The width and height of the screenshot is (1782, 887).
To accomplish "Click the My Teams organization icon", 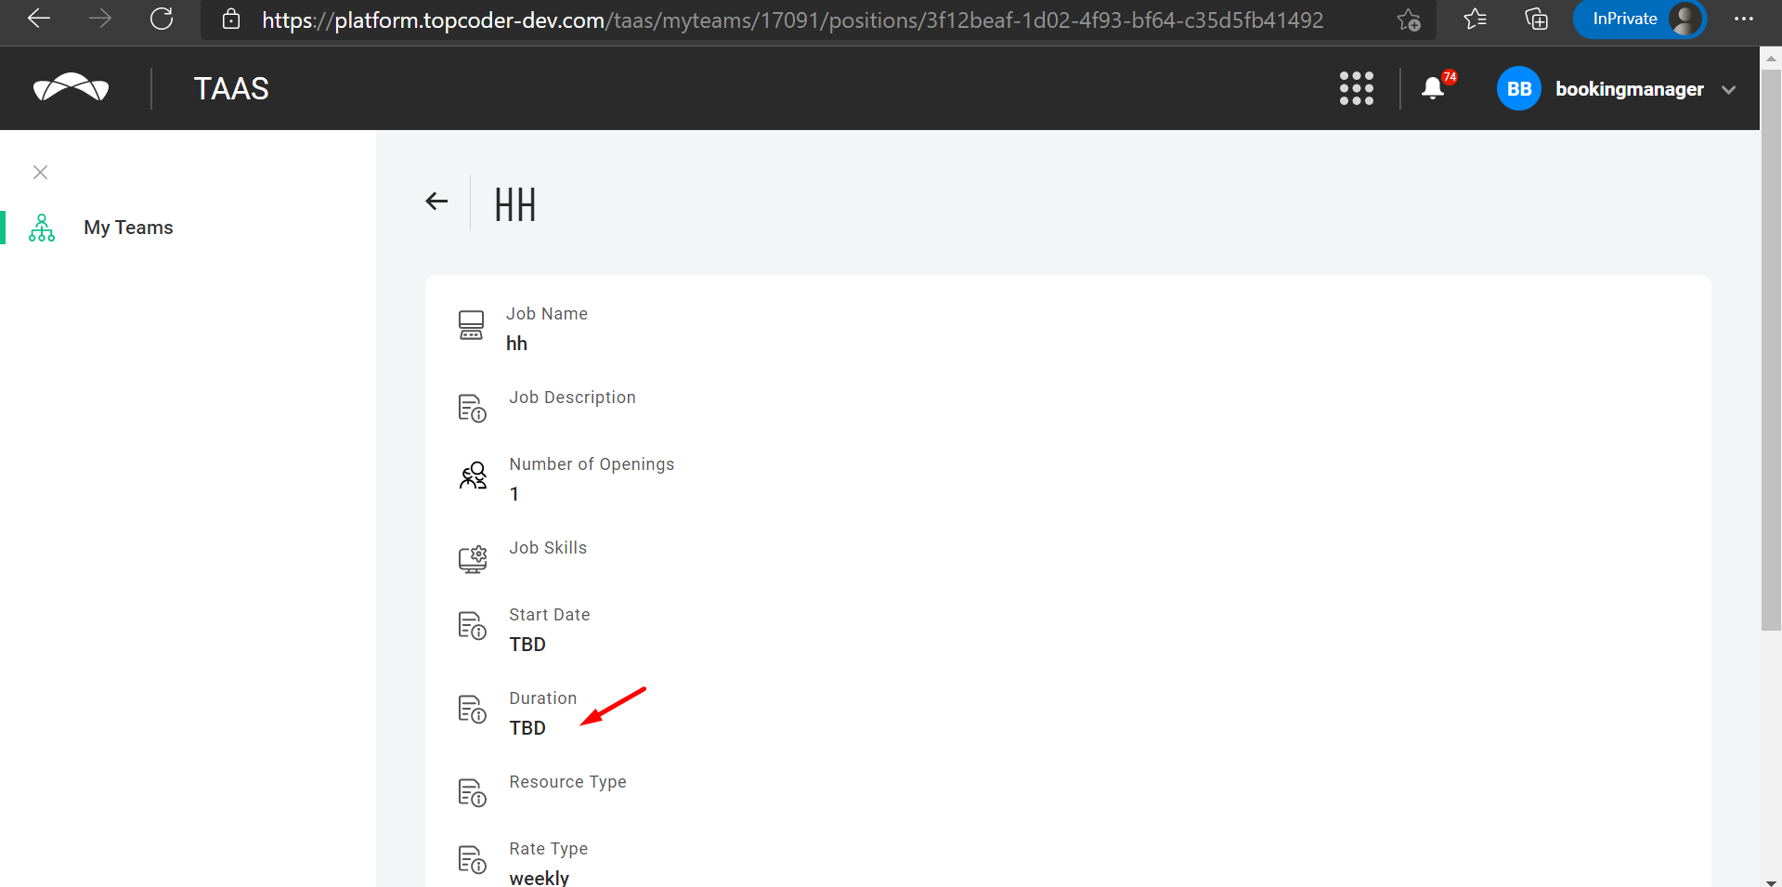I will click(x=42, y=228).
